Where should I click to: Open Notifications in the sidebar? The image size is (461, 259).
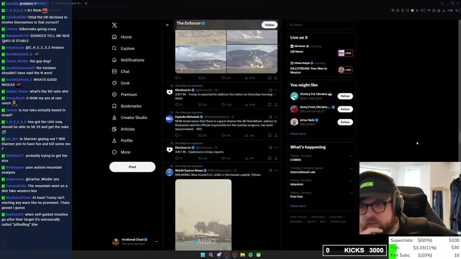(x=128, y=60)
